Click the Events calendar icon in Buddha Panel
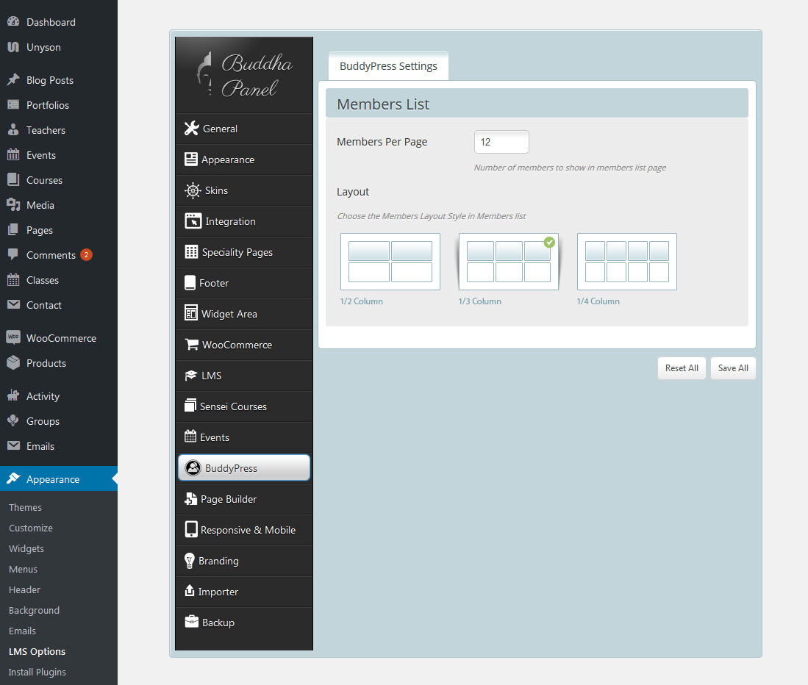Screen dimensions: 808x685 click(x=190, y=437)
